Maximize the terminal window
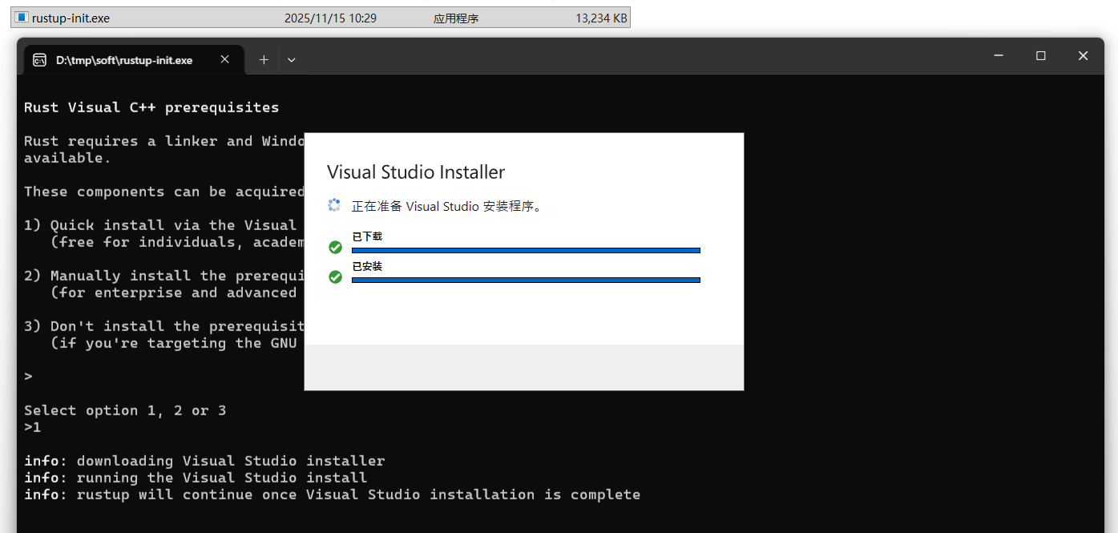 point(1041,56)
